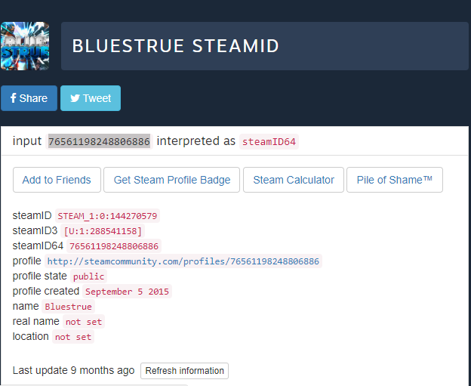
Task: Tweet this SteamID page
Action: [x=91, y=98]
